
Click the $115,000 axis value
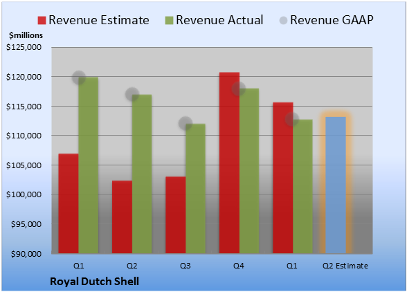(x=24, y=107)
